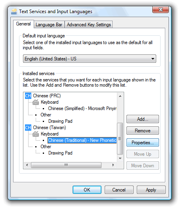Click the vertical scrollbar thumb
The width and height of the screenshot is (180, 207).
pyautogui.click(x=120, y=139)
